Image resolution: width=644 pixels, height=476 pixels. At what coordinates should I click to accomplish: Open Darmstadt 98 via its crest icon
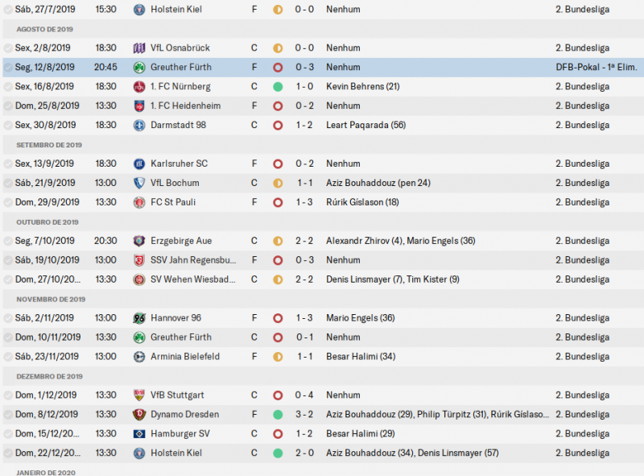[x=138, y=125]
